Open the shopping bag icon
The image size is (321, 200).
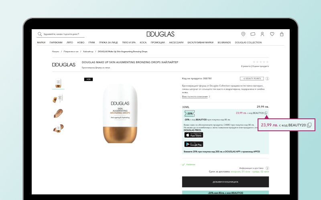[282, 34]
